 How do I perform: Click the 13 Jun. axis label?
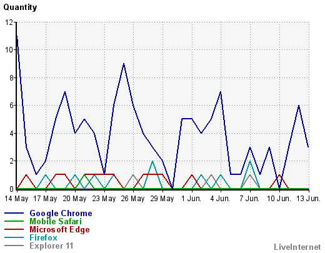pyautogui.click(x=308, y=199)
